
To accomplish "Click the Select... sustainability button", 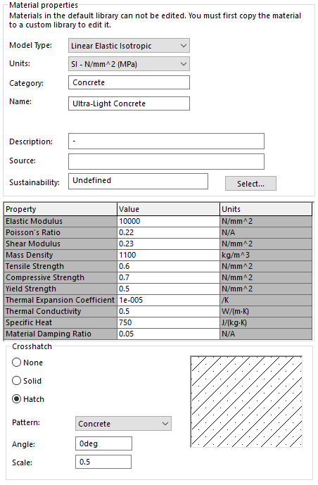I will [x=250, y=184].
